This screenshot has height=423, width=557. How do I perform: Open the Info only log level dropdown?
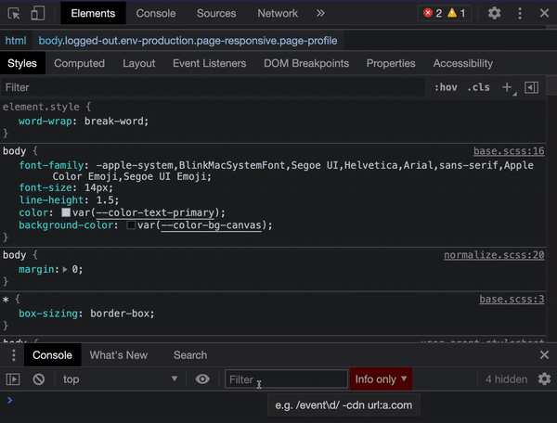381,379
